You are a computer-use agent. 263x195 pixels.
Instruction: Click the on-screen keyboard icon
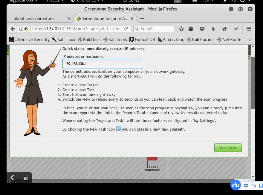(x=26, y=178)
